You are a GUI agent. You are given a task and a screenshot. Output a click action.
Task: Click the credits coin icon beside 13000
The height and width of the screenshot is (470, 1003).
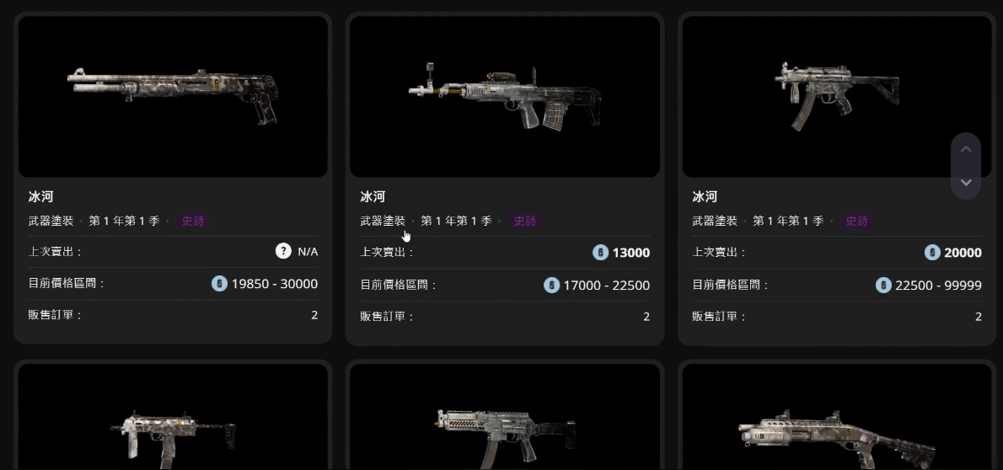[x=600, y=253]
